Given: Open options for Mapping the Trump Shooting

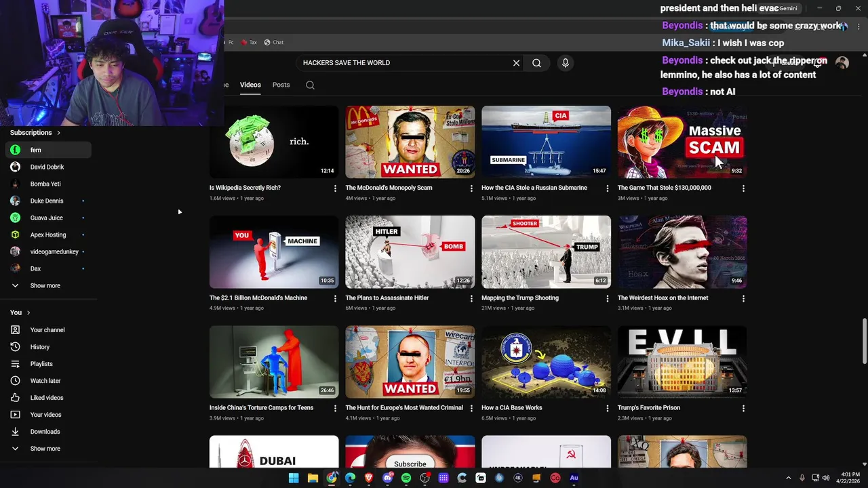Looking at the screenshot, I should (x=608, y=298).
